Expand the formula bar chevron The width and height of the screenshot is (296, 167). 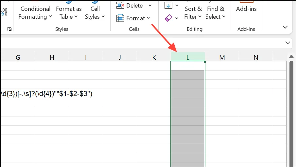point(287,43)
